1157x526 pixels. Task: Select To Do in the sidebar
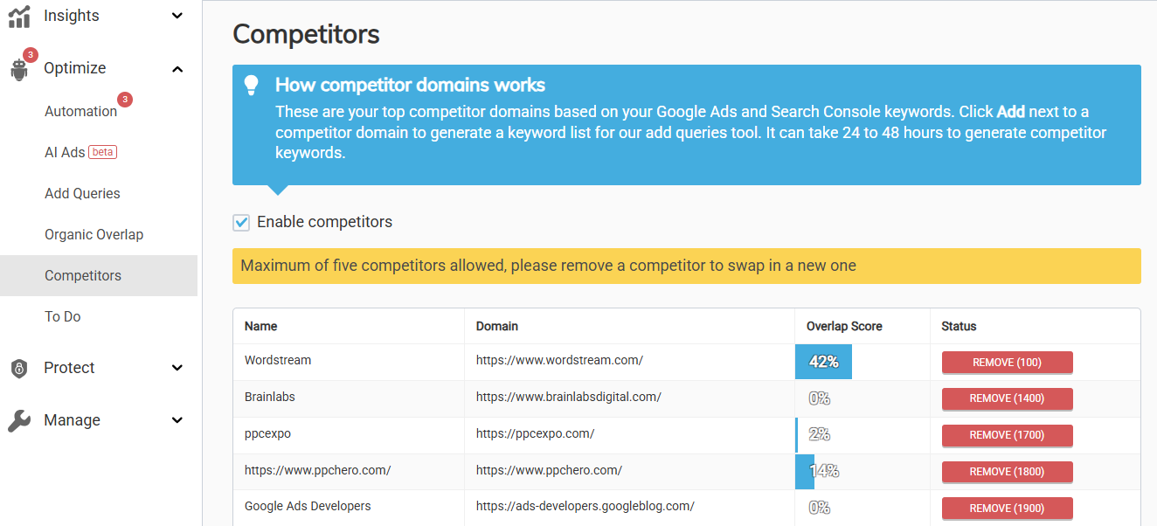point(63,316)
